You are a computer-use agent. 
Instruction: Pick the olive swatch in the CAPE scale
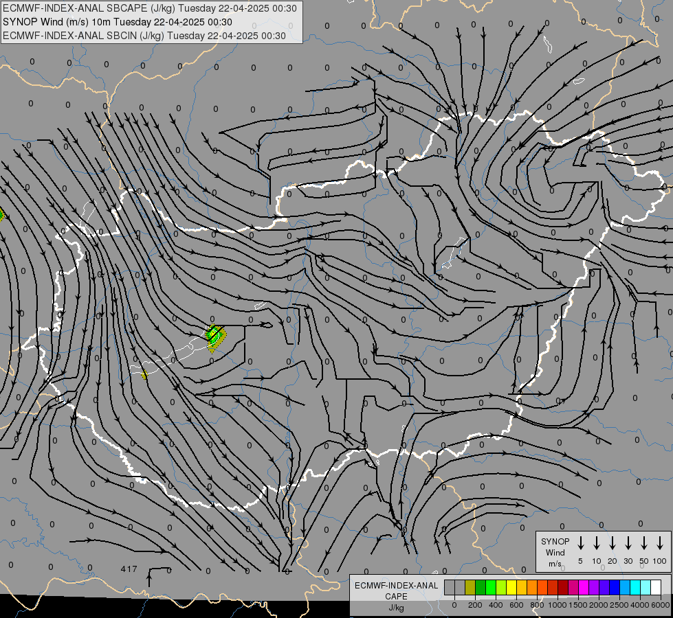(x=470, y=588)
